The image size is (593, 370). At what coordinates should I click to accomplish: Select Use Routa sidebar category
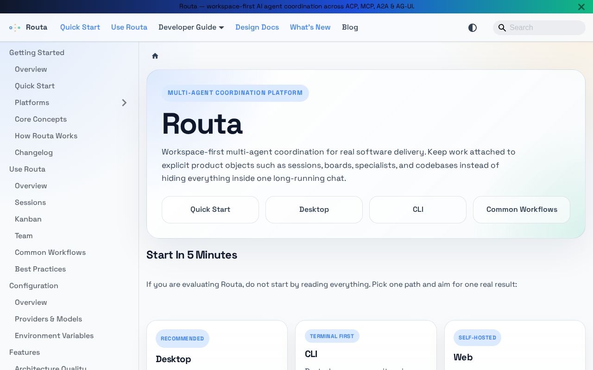(x=27, y=169)
